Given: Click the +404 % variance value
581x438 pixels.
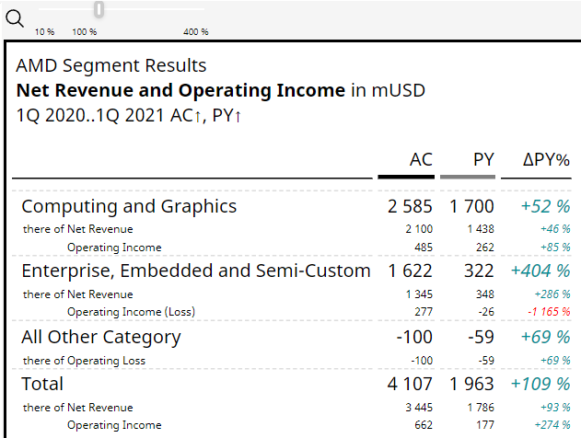Looking at the screenshot, I should pos(540,271).
